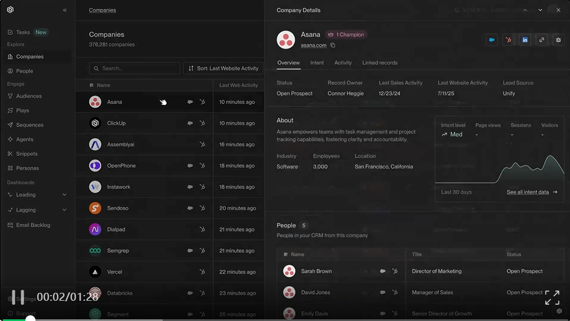The width and height of the screenshot is (570, 321).
Task: Click the Salesforce cloud icon in Asana row
Action: 190,102
